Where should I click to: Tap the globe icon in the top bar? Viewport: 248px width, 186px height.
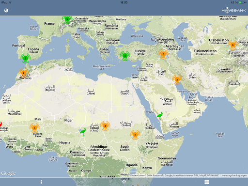click(x=6, y=11)
